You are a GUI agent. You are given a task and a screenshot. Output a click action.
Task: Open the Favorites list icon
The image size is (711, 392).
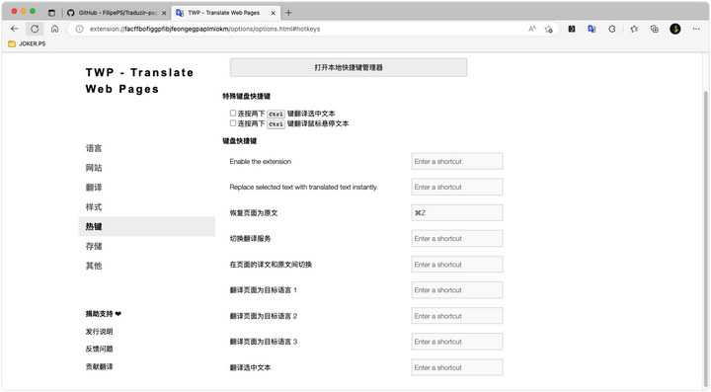tap(634, 29)
